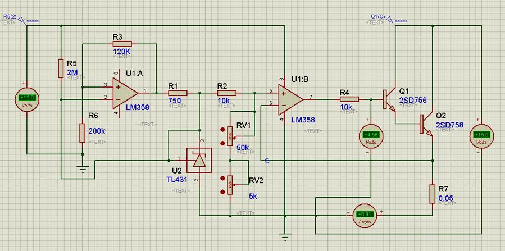Screen dimensions: 505x251
Task: Select the resistor R1 body
Action: point(176,92)
